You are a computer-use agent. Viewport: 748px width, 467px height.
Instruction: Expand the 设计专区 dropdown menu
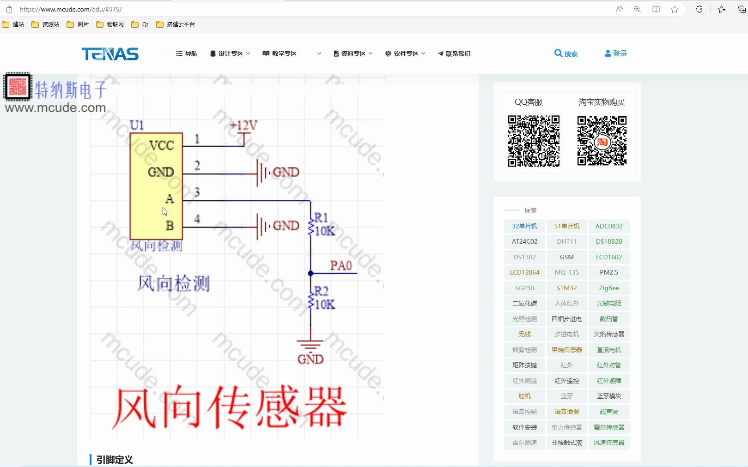coord(230,54)
